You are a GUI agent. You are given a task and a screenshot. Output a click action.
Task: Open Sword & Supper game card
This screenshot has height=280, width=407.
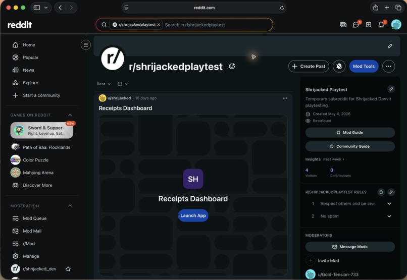pyautogui.click(x=42, y=130)
